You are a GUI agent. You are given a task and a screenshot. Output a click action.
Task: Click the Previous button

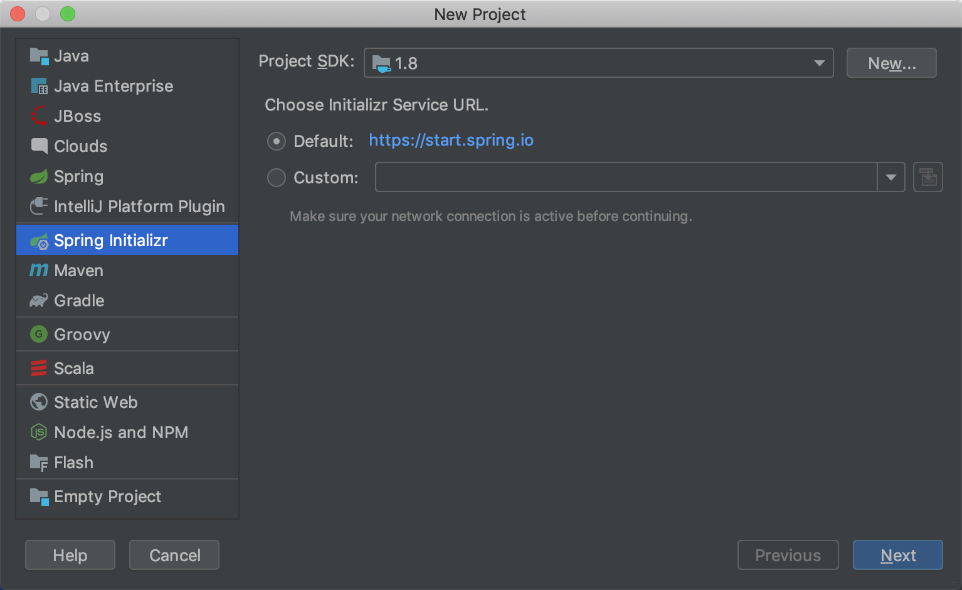(x=788, y=555)
